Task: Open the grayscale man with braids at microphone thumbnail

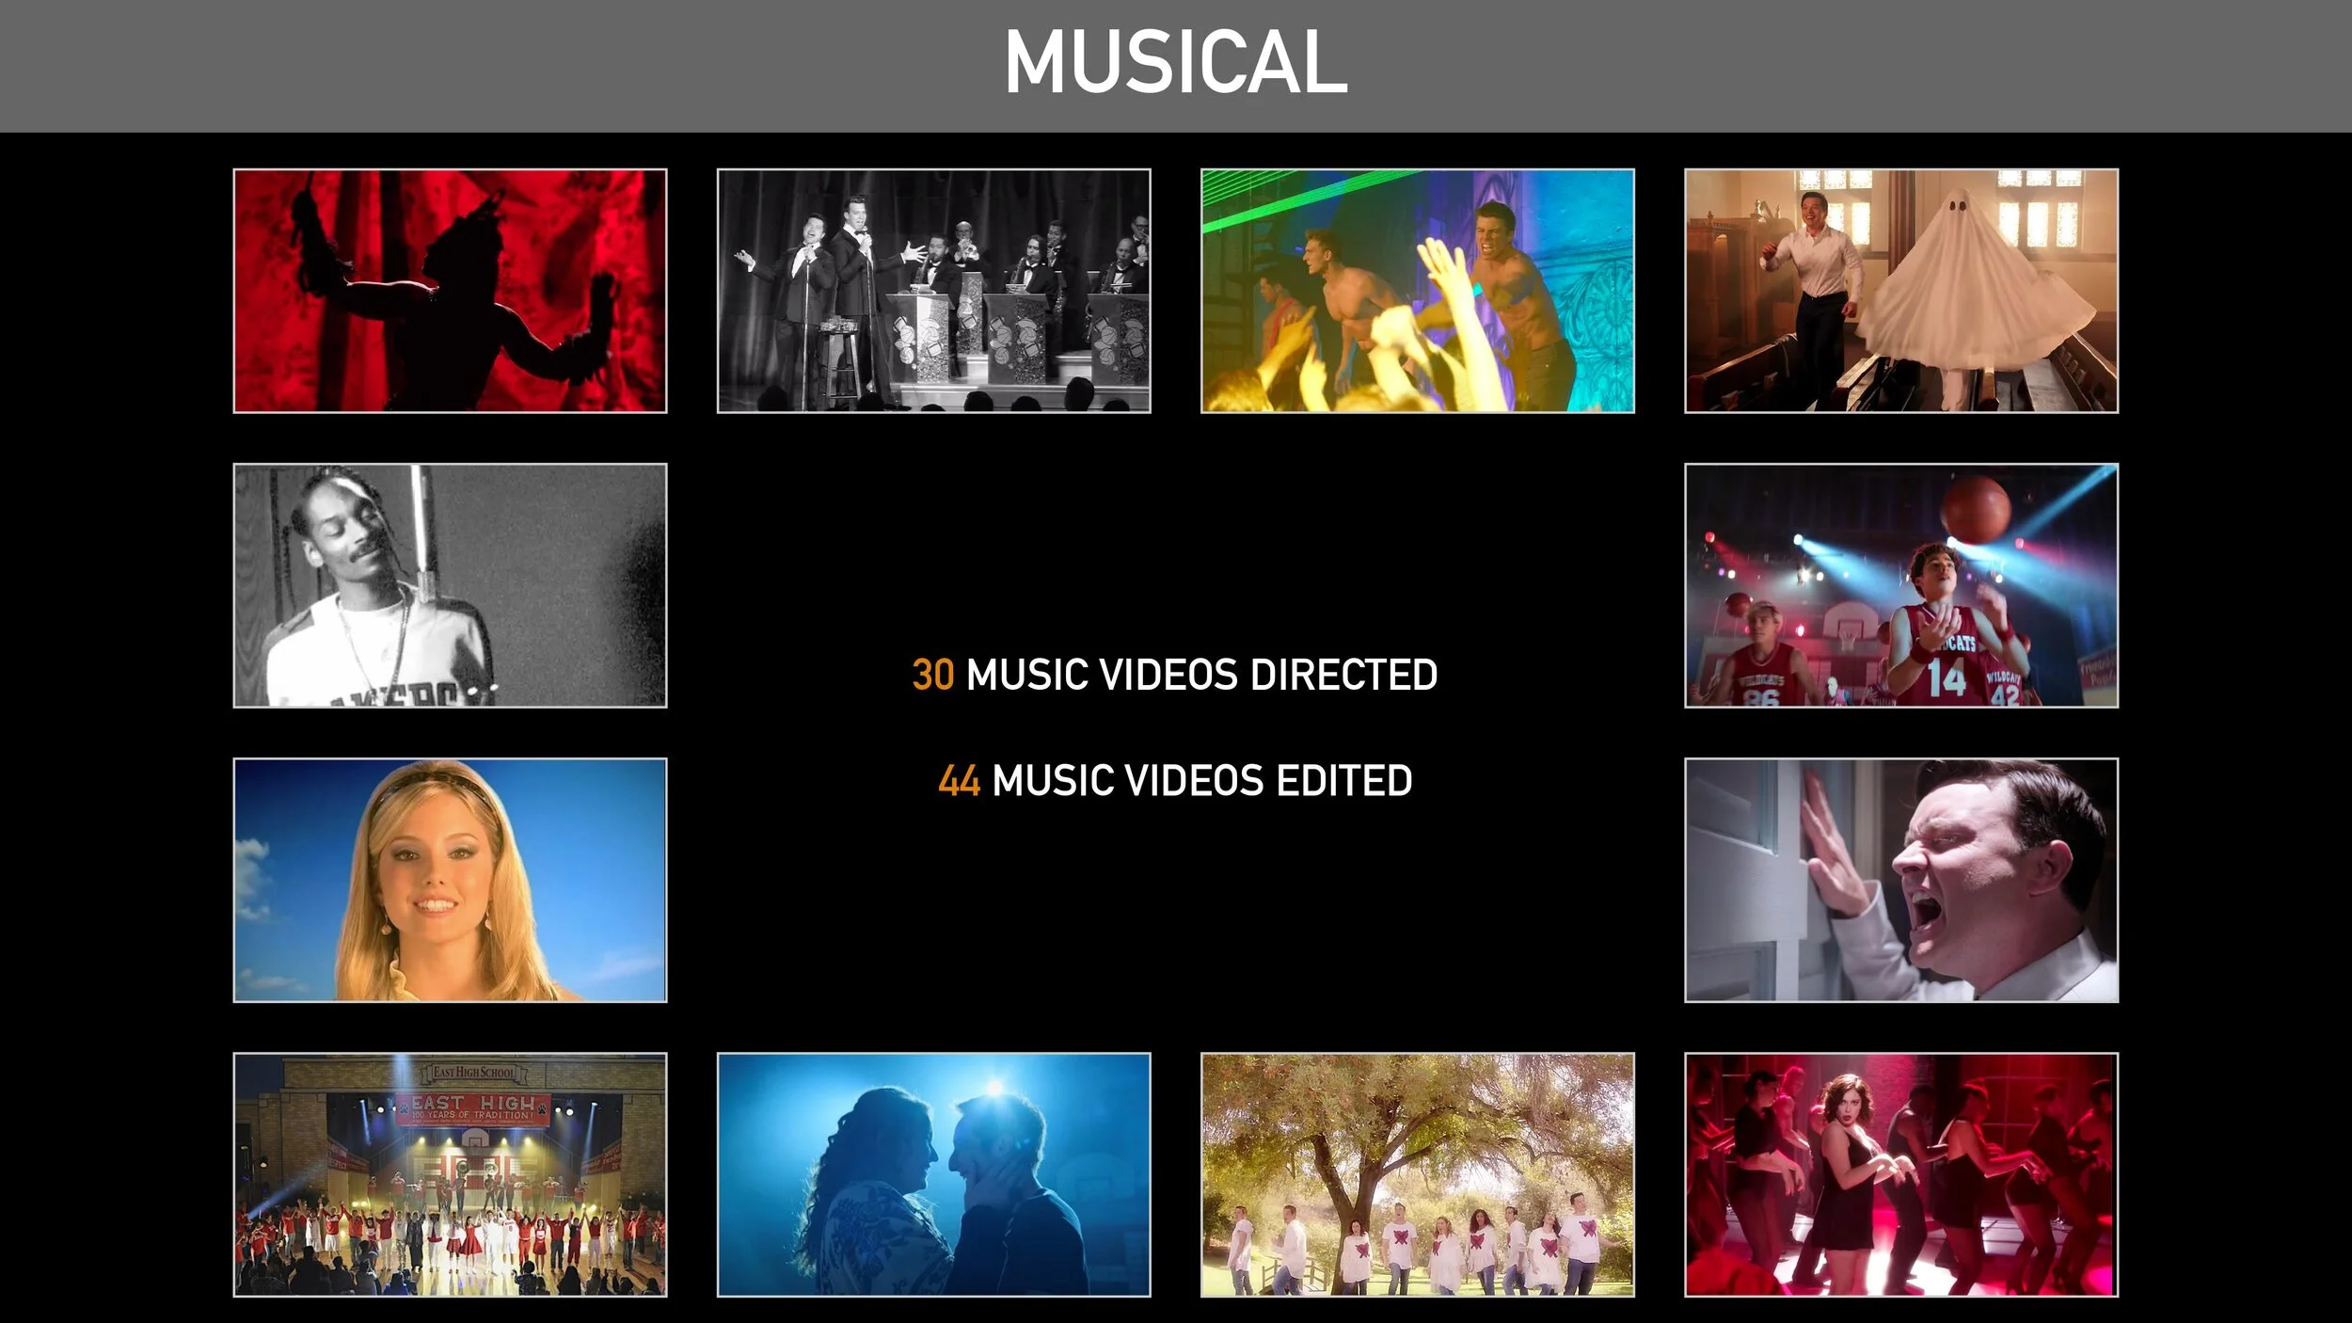Action: pos(450,585)
